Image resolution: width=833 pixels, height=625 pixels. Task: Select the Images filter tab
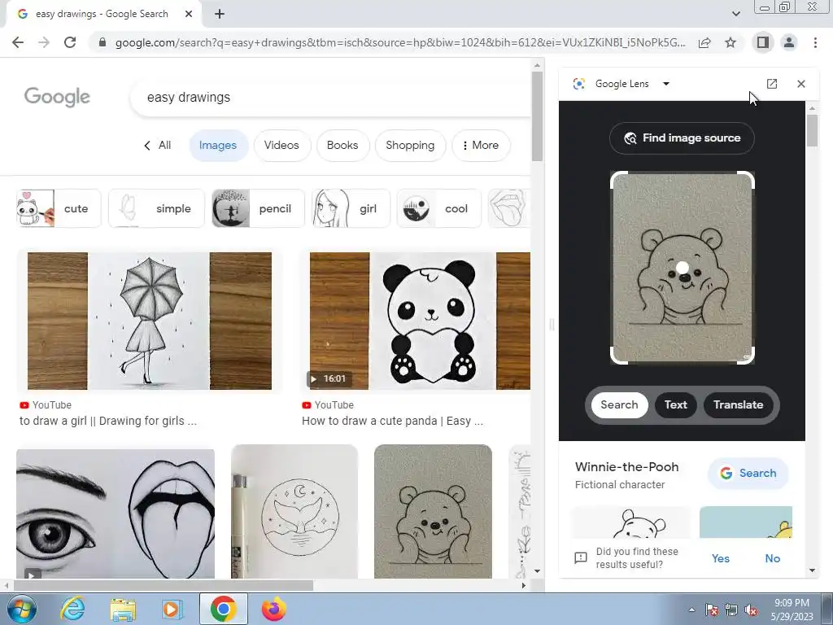[x=218, y=146]
